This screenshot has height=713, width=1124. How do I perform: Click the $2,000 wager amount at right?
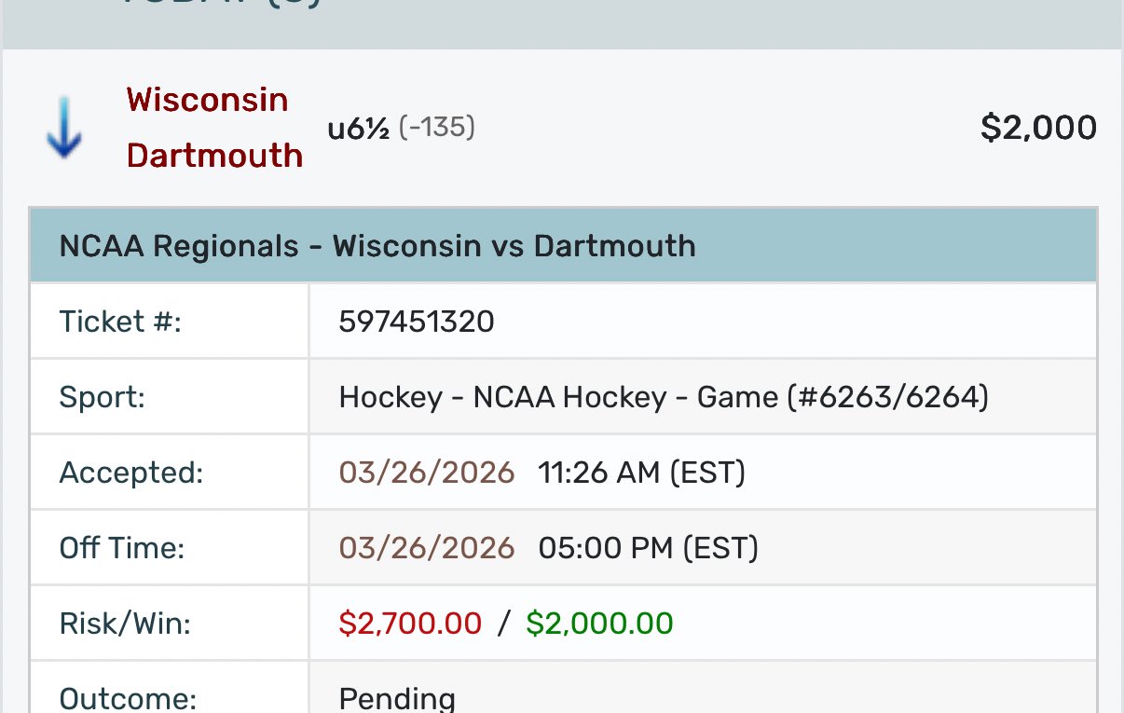coord(1038,128)
